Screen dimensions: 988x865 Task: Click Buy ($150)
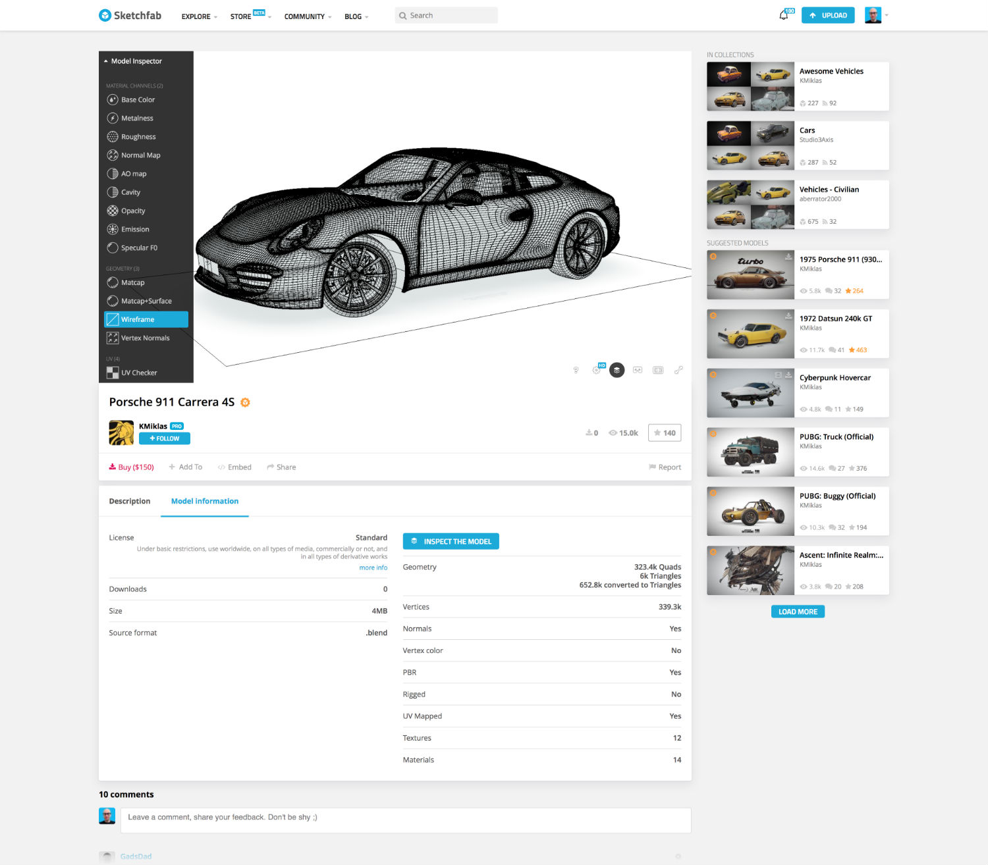pyautogui.click(x=131, y=467)
